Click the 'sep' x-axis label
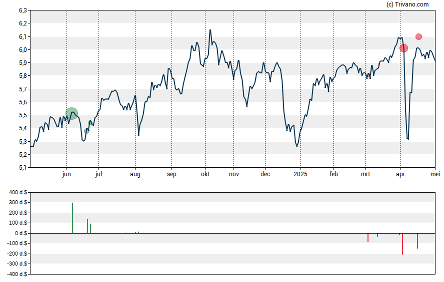Screen dimensions: 444x282 coord(171,174)
